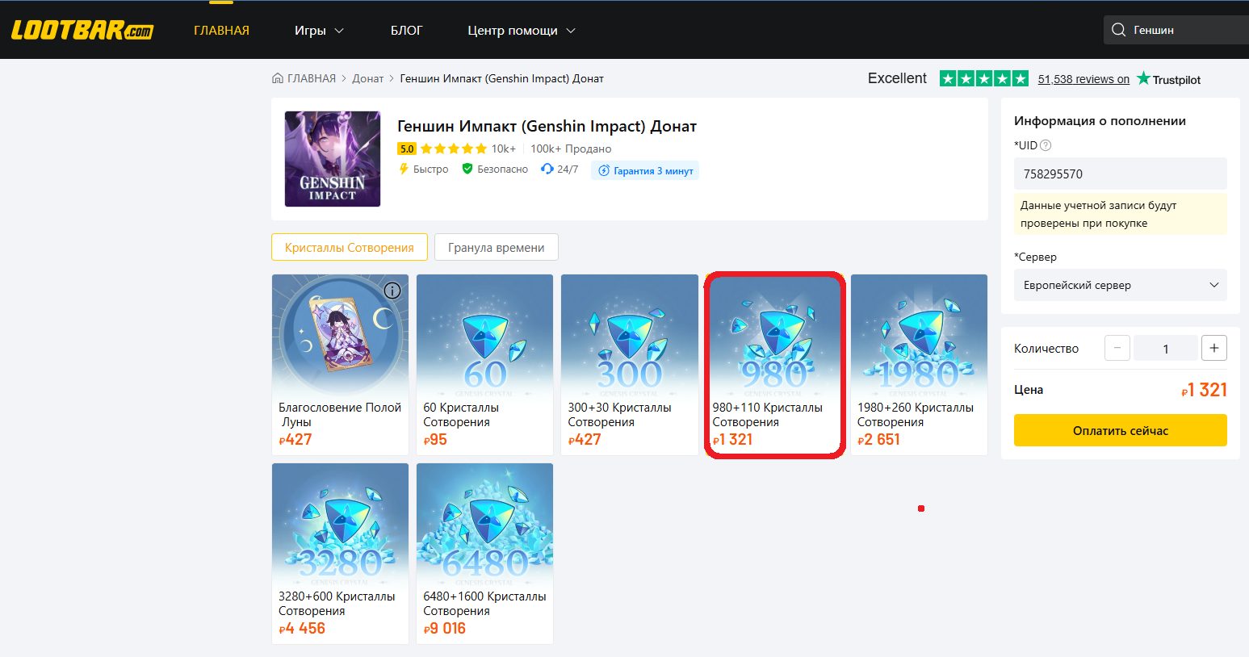
Task: Click the green shield Безопасно icon
Action: tap(467, 169)
